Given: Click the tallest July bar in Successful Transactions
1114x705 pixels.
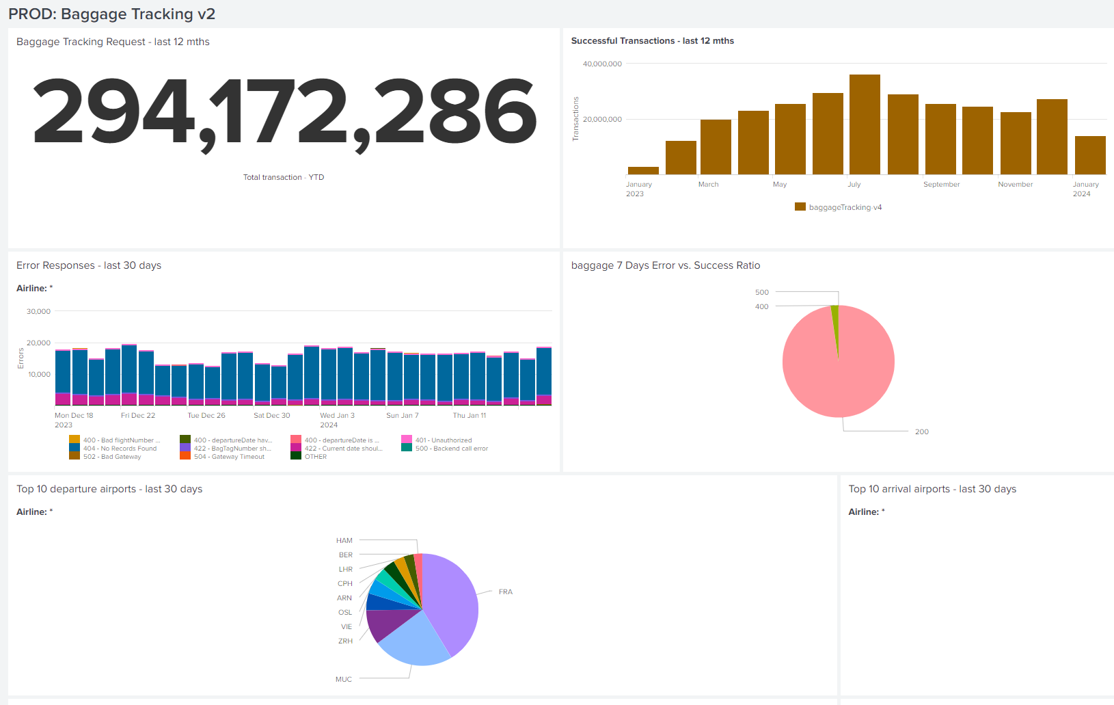Looking at the screenshot, I should click(x=865, y=124).
